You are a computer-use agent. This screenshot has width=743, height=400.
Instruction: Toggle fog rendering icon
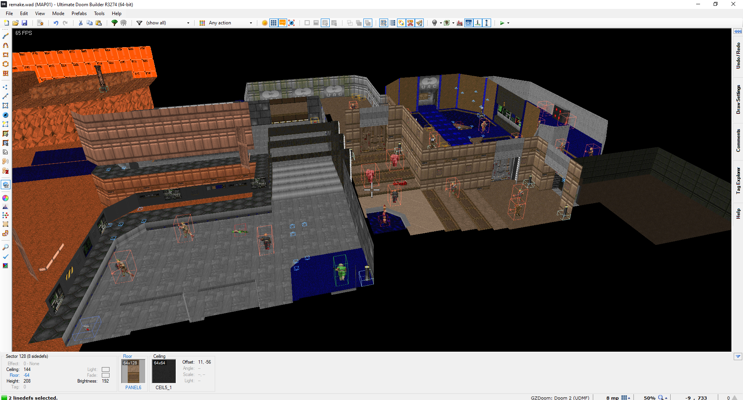pyautogui.click(x=460, y=23)
